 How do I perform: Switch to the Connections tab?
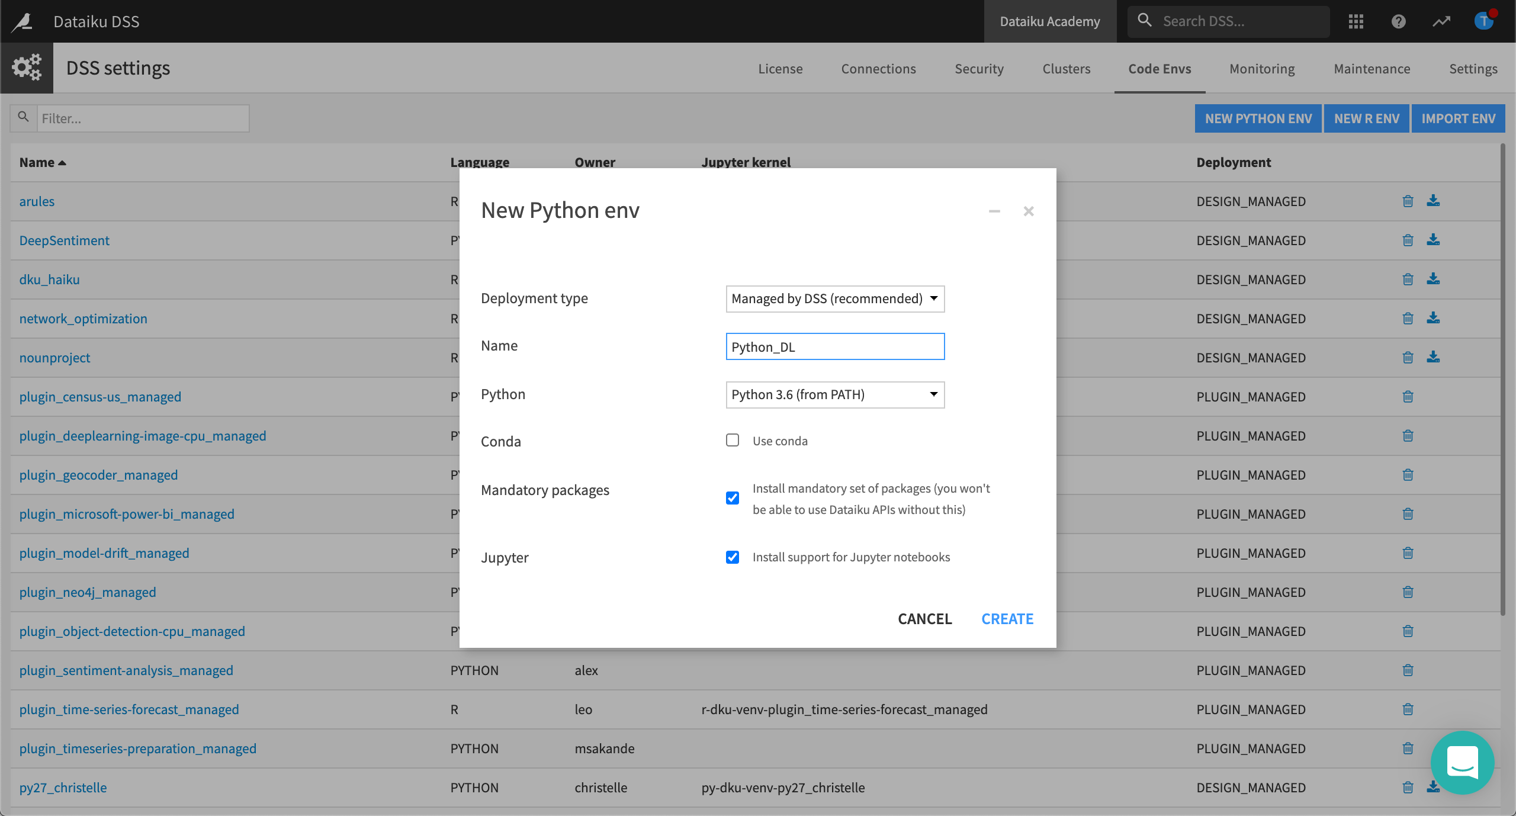click(x=879, y=69)
